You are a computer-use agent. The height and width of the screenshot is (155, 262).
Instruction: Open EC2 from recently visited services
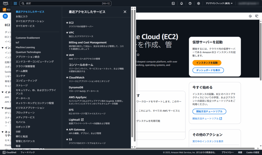[x=71, y=23]
